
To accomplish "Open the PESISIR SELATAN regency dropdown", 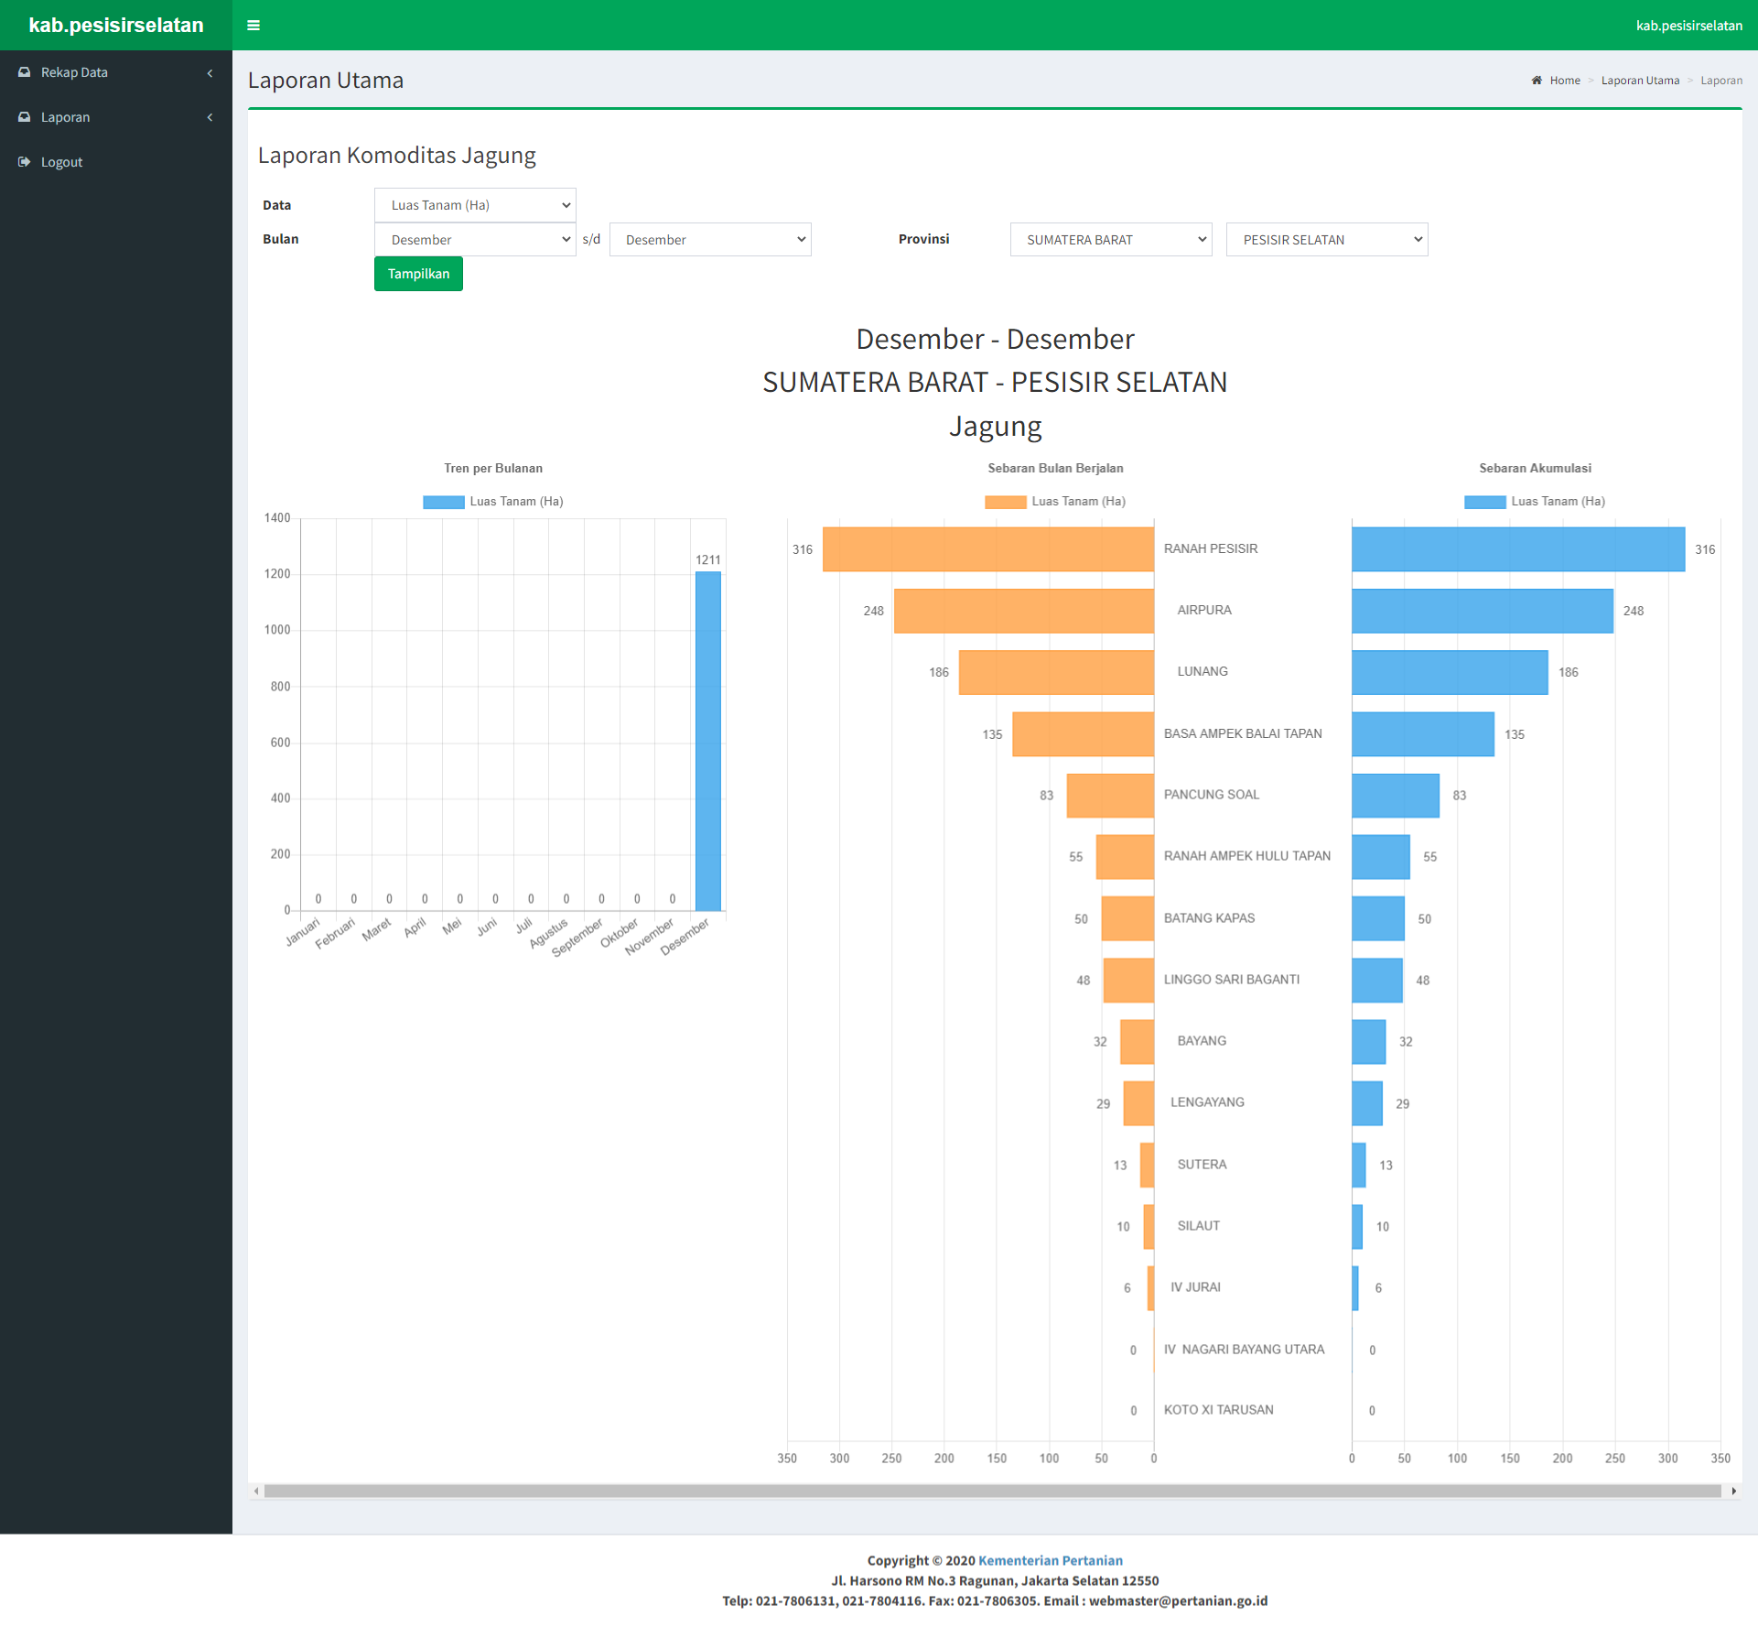I will pyautogui.click(x=1326, y=240).
